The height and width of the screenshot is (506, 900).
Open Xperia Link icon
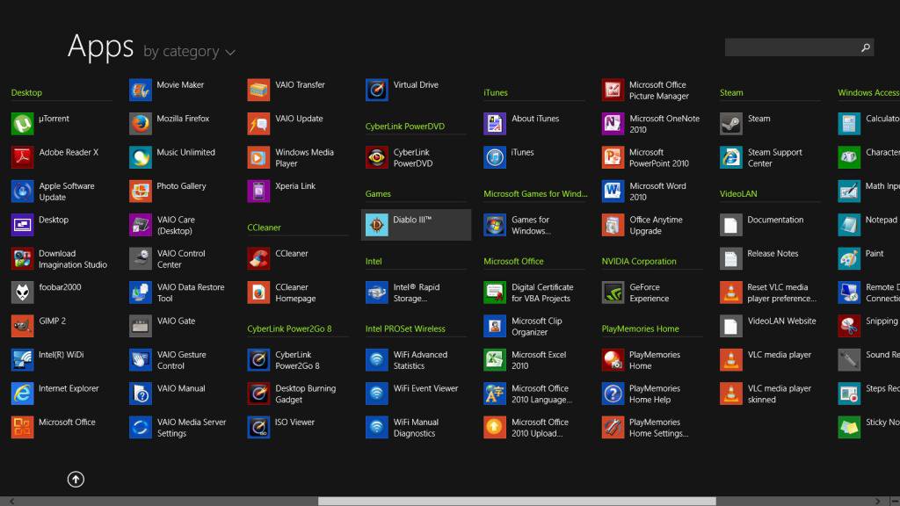pos(259,192)
